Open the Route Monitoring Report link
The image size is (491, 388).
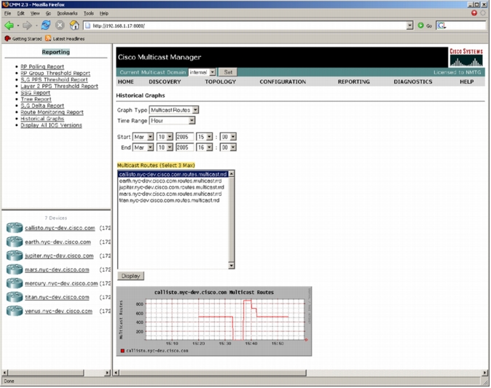(52, 112)
